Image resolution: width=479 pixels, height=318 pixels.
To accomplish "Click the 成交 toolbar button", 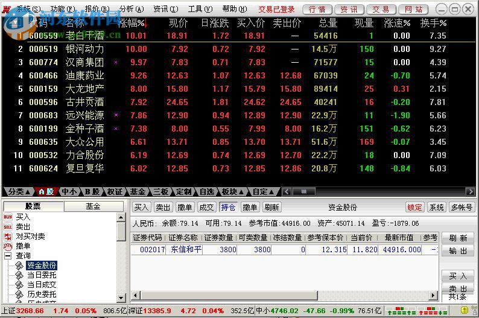I will pyautogui.click(x=206, y=208).
